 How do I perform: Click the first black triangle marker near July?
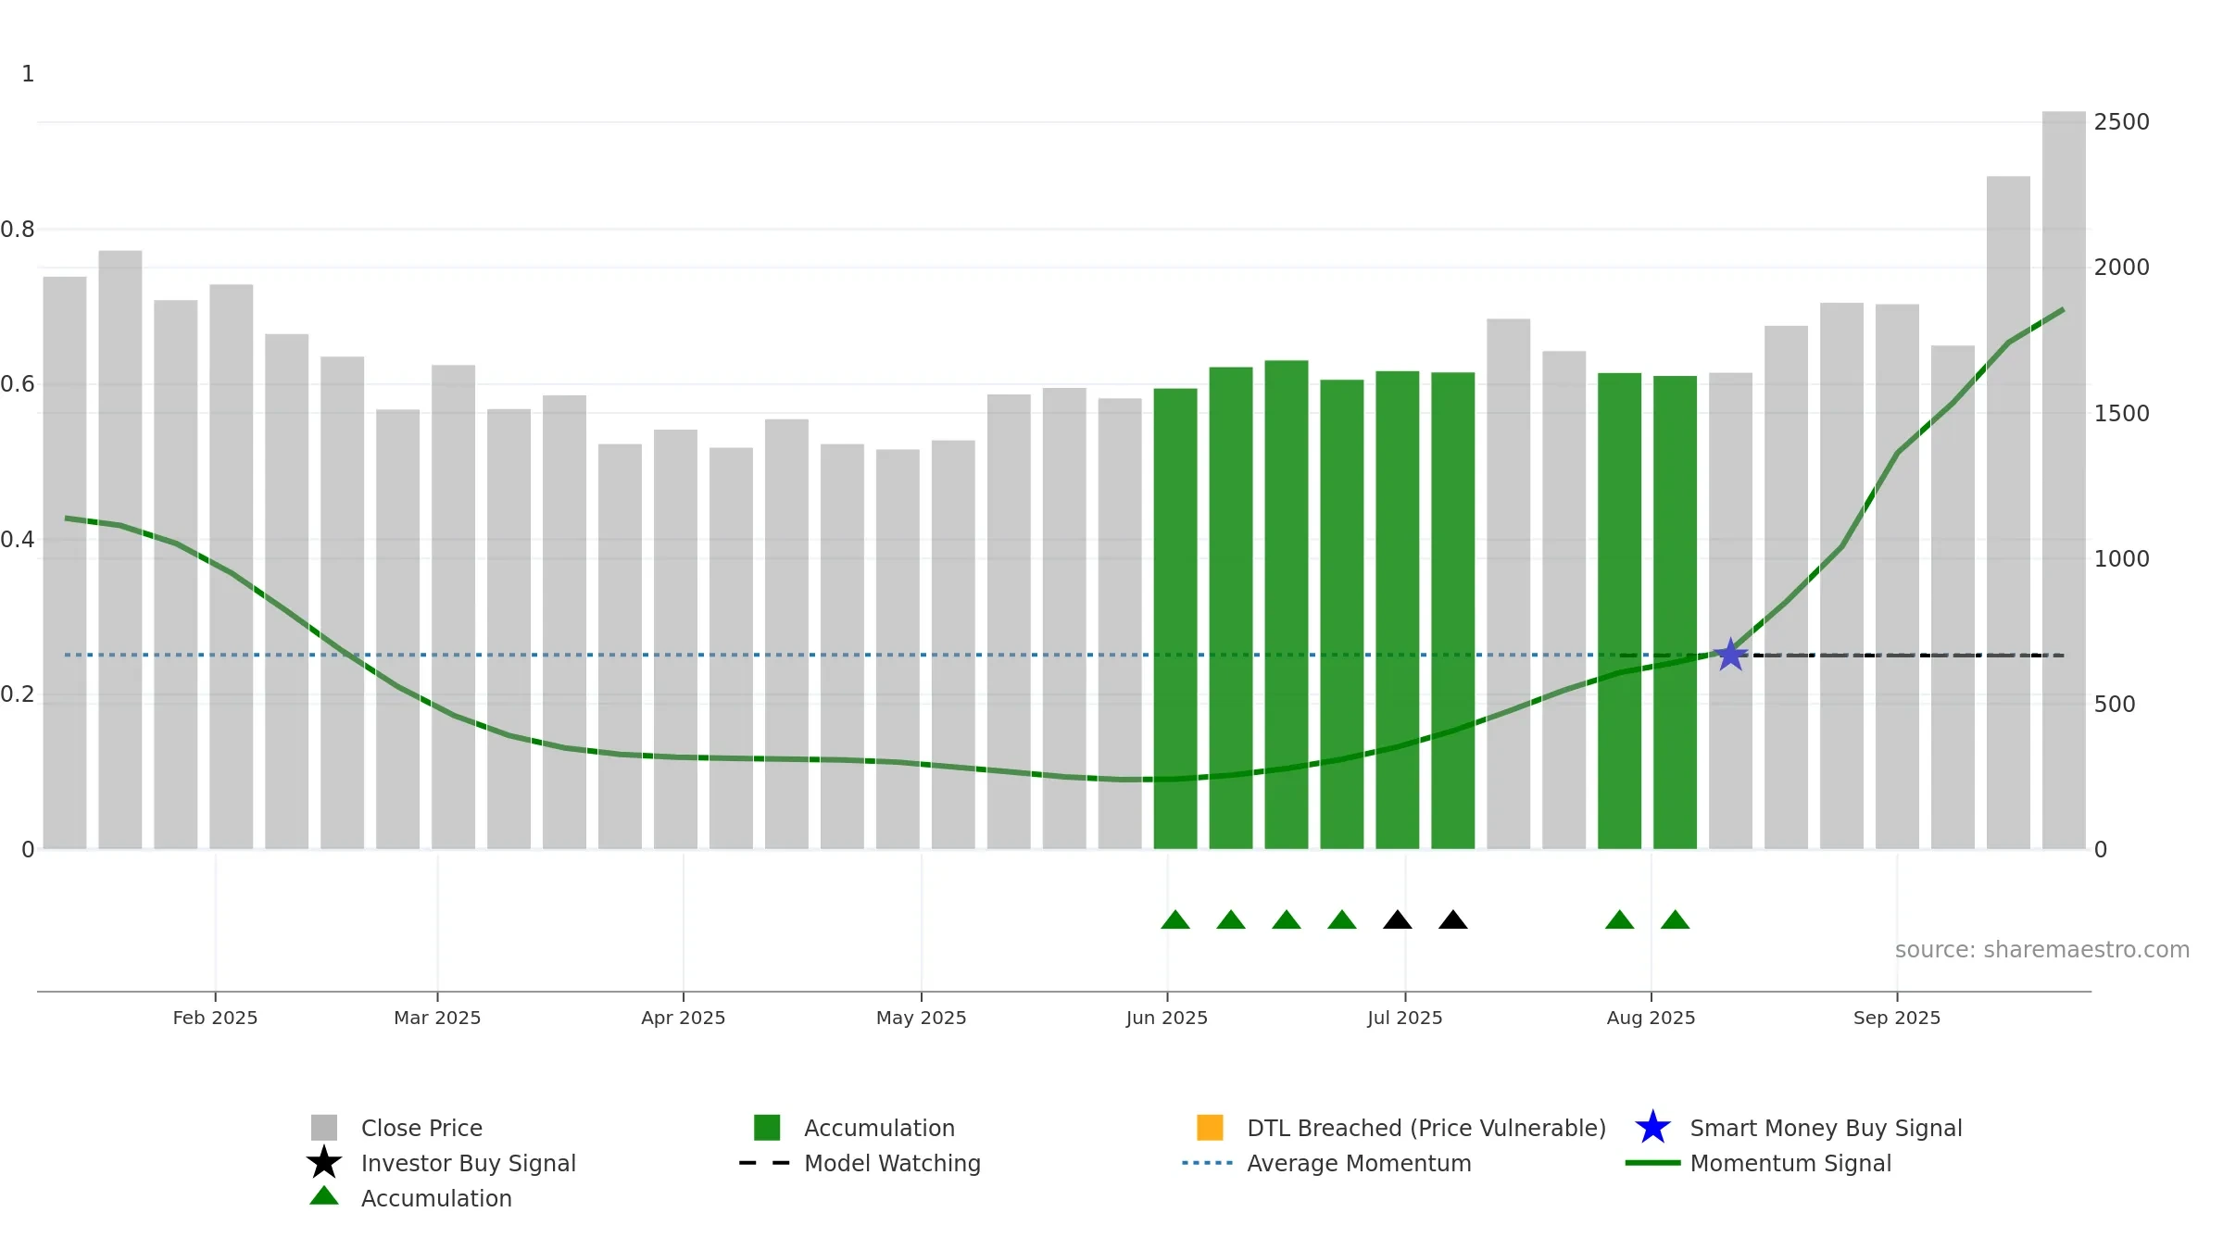[1398, 919]
